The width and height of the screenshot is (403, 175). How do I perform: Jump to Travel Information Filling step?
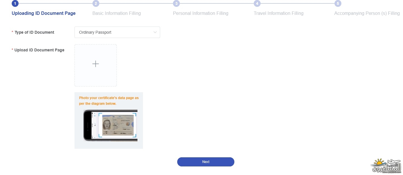tap(279, 13)
